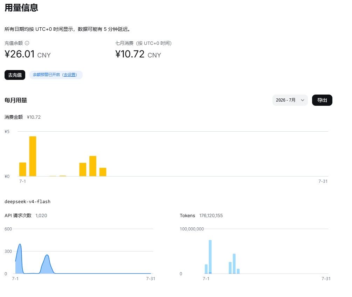
Task: Click the 去充值 recharge button
Action: [x=15, y=75]
